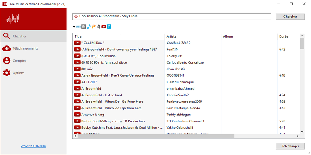This screenshot has width=311, height=155.
Task: Click the gear icon beside Options
Action: pyautogui.click(x=7, y=73)
